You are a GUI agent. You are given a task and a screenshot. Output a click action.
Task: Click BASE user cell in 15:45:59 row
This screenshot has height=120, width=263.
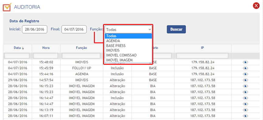pos(153,68)
